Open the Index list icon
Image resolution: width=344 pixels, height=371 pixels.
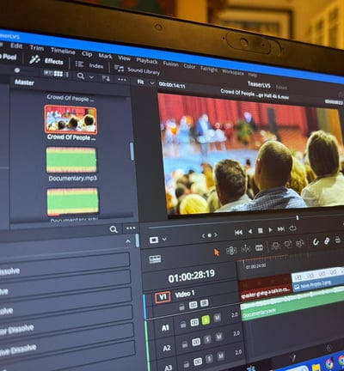(79, 64)
